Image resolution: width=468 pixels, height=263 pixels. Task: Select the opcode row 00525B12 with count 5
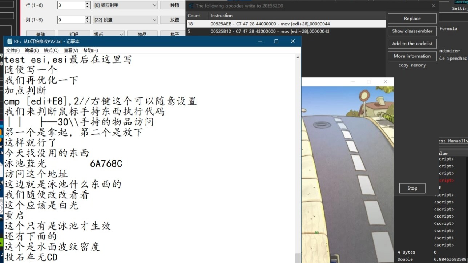click(286, 31)
